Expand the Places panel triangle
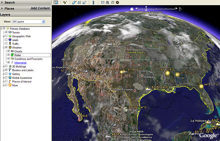Screen dimensions: 220x141 [x=2, y=8]
